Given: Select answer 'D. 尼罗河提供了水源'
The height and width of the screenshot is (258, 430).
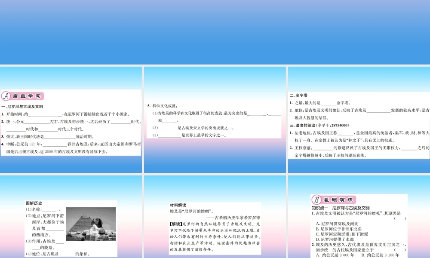Looking at the screenshot, I should (335, 240).
